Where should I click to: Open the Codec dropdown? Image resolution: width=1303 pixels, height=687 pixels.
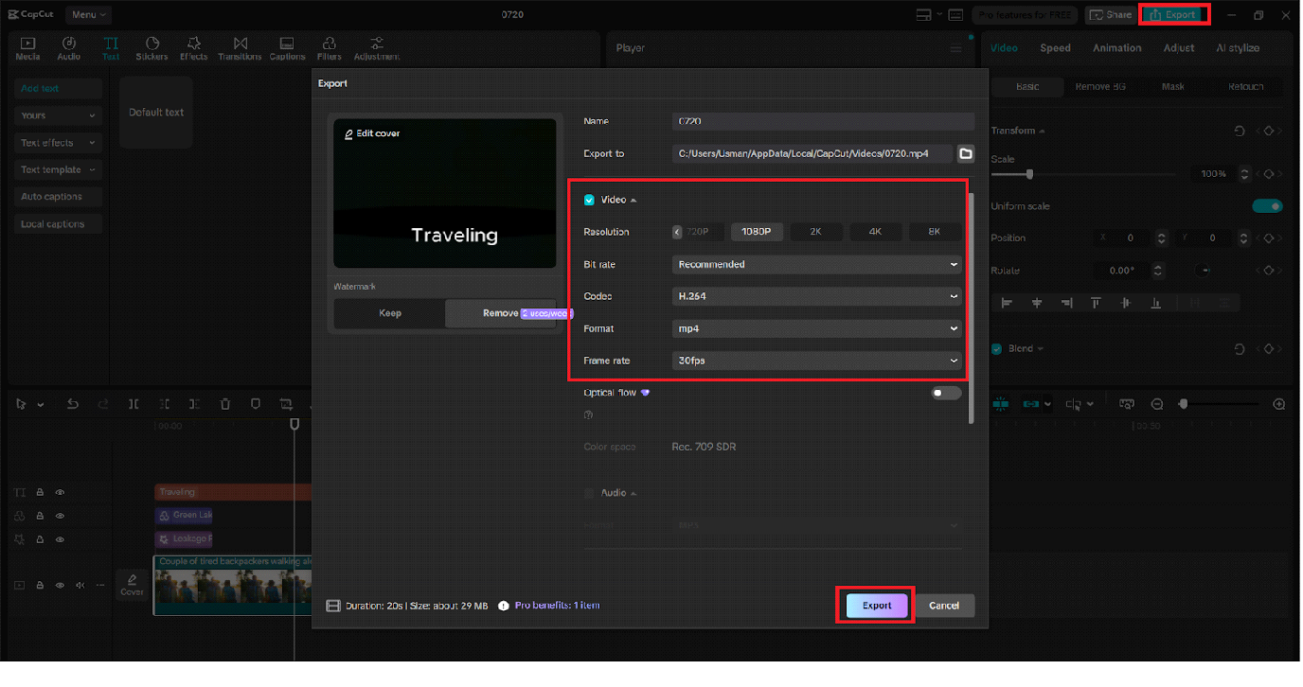816,296
